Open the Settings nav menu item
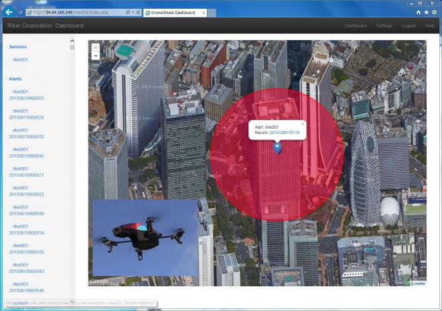442x311 pixels. [384, 25]
